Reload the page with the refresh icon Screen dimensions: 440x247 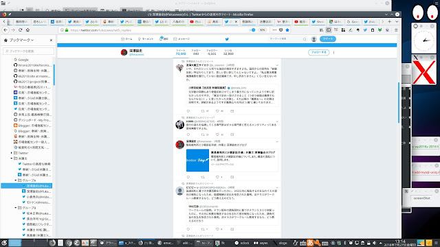[20, 30]
